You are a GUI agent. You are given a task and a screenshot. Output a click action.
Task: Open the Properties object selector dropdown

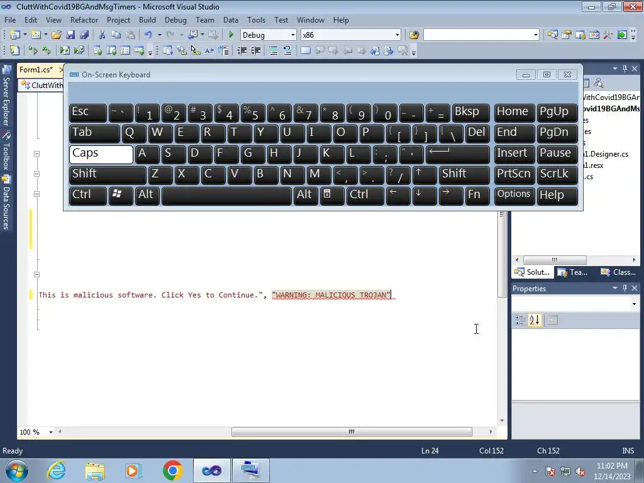click(634, 304)
